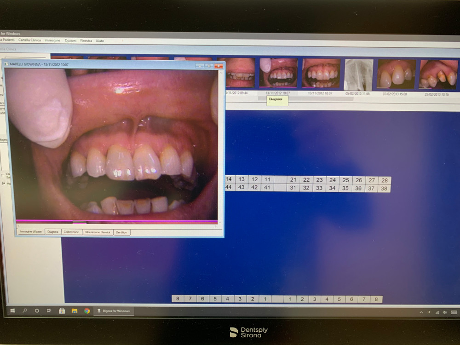Launch Google Chrome from the taskbar
The width and height of the screenshot is (460, 345).
point(87,311)
